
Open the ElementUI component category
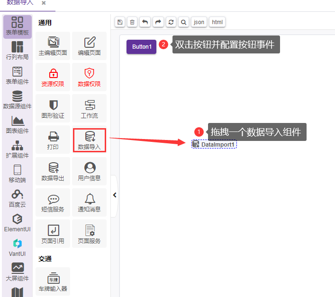17,223
